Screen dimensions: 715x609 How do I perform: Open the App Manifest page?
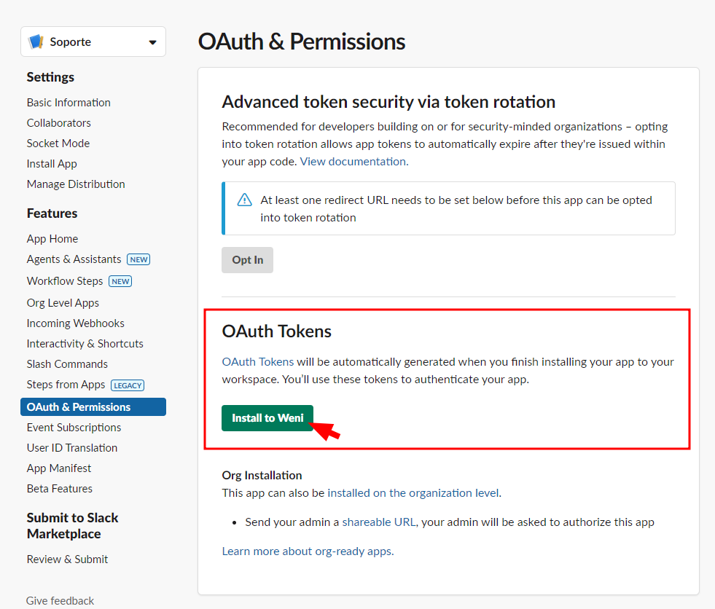[x=59, y=468]
